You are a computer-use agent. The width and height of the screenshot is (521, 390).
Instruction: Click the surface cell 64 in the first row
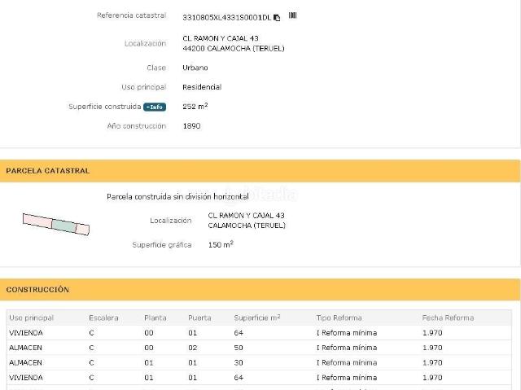click(x=239, y=333)
